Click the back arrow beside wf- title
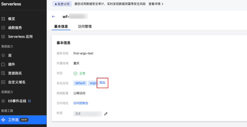 click(53, 16)
